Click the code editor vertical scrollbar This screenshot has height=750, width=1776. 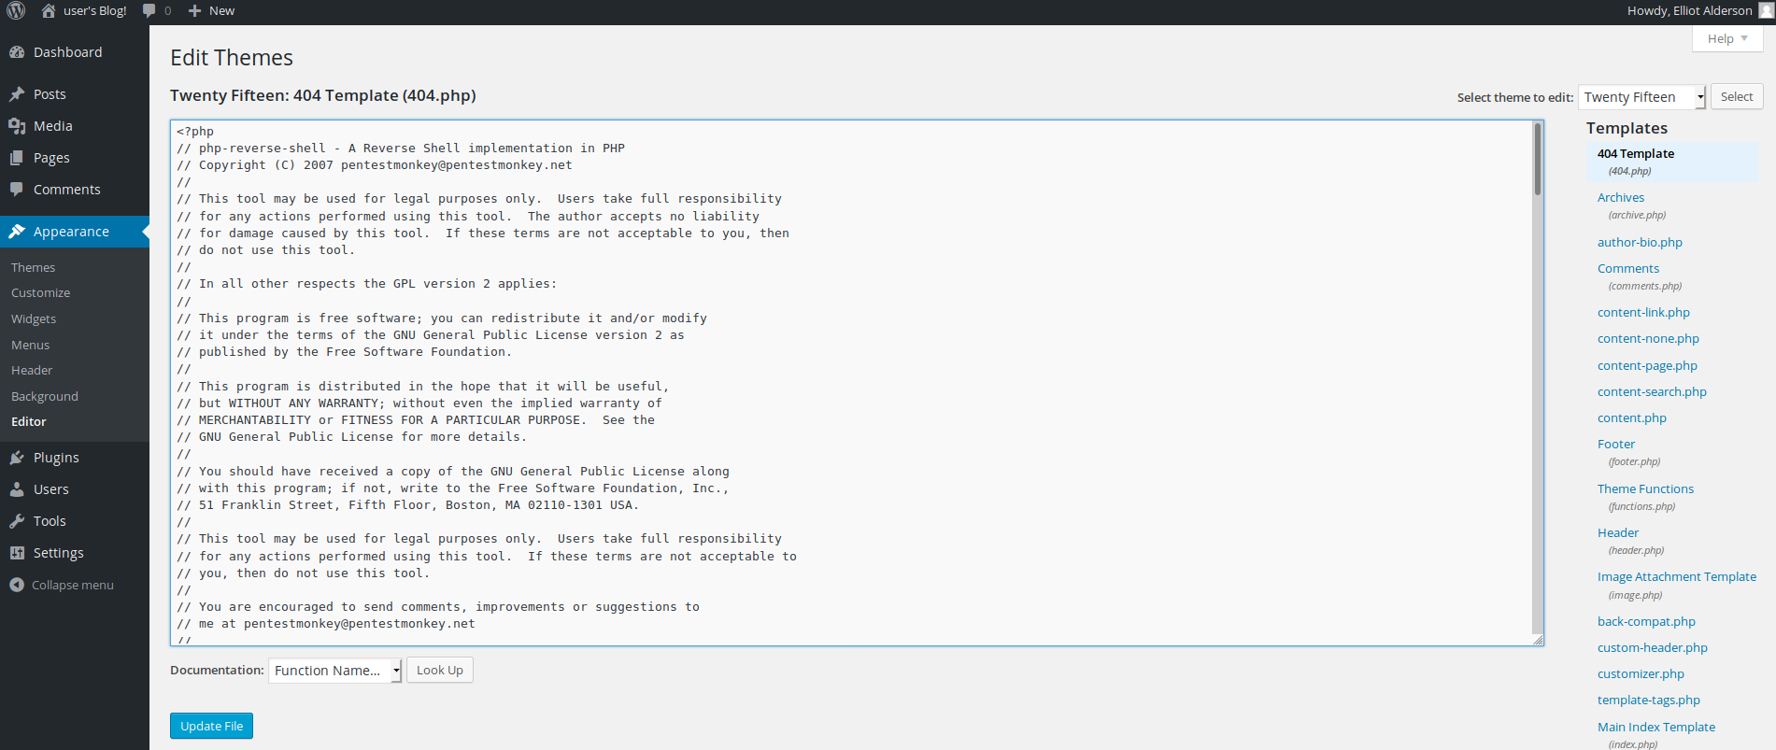1537,374
